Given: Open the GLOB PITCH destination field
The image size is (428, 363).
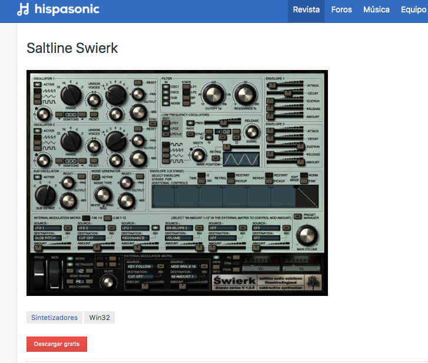Looking at the screenshot, I should 48,238.
